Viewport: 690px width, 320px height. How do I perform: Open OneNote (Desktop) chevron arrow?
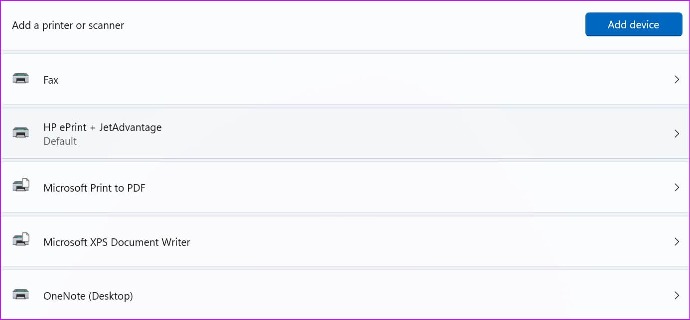click(677, 296)
